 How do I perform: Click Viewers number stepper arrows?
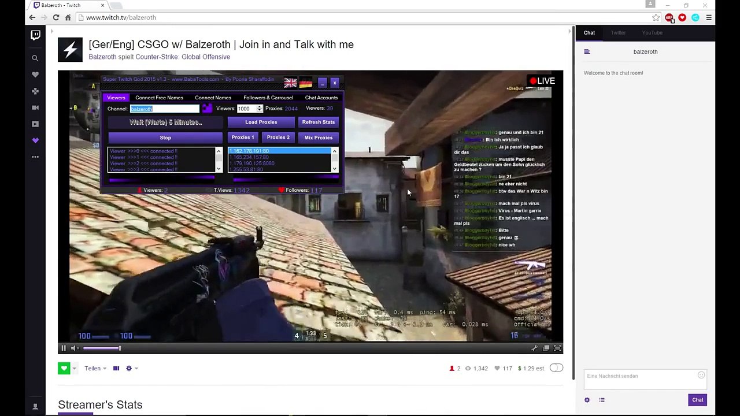coord(260,109)
